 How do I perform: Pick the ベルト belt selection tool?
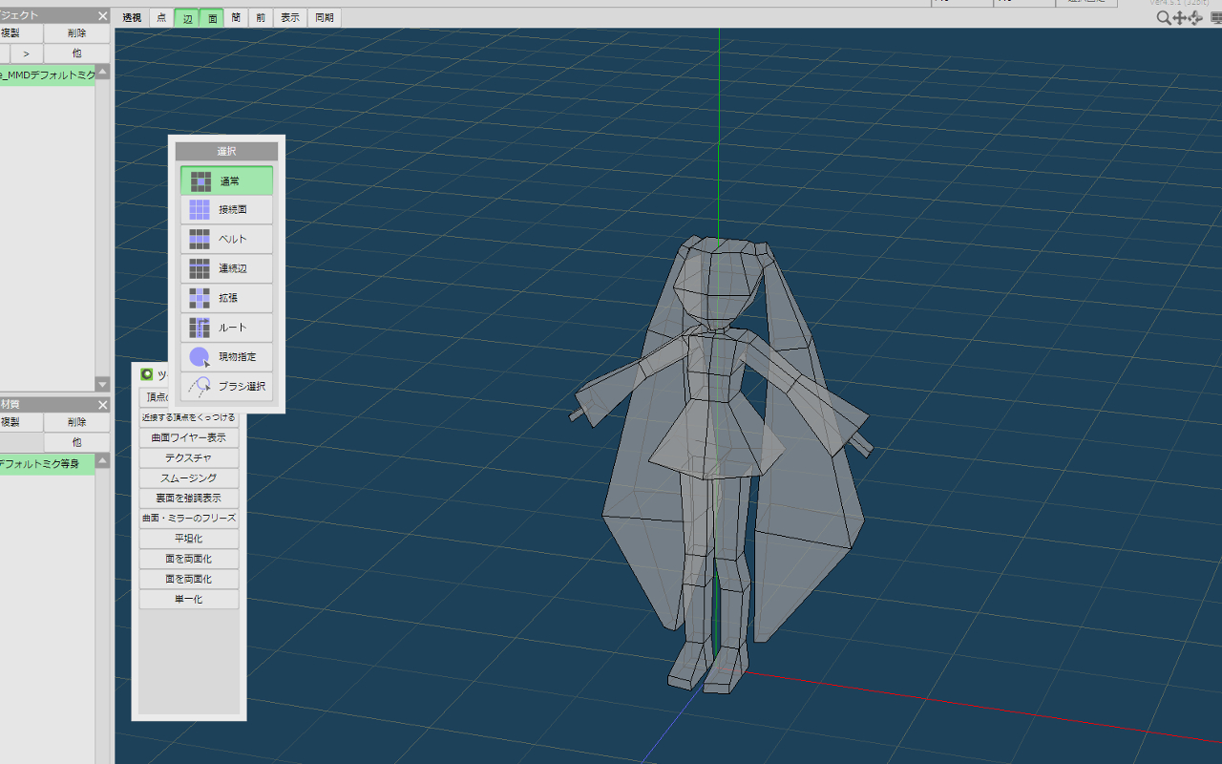click(x=226, y=240)
